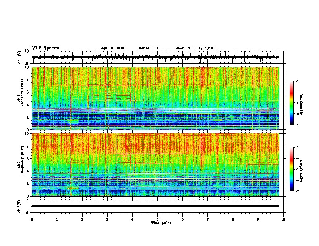Click the ch.1 color bar log(PSD) label
Viewport: 319px width, 246px height.
(301, 105)
